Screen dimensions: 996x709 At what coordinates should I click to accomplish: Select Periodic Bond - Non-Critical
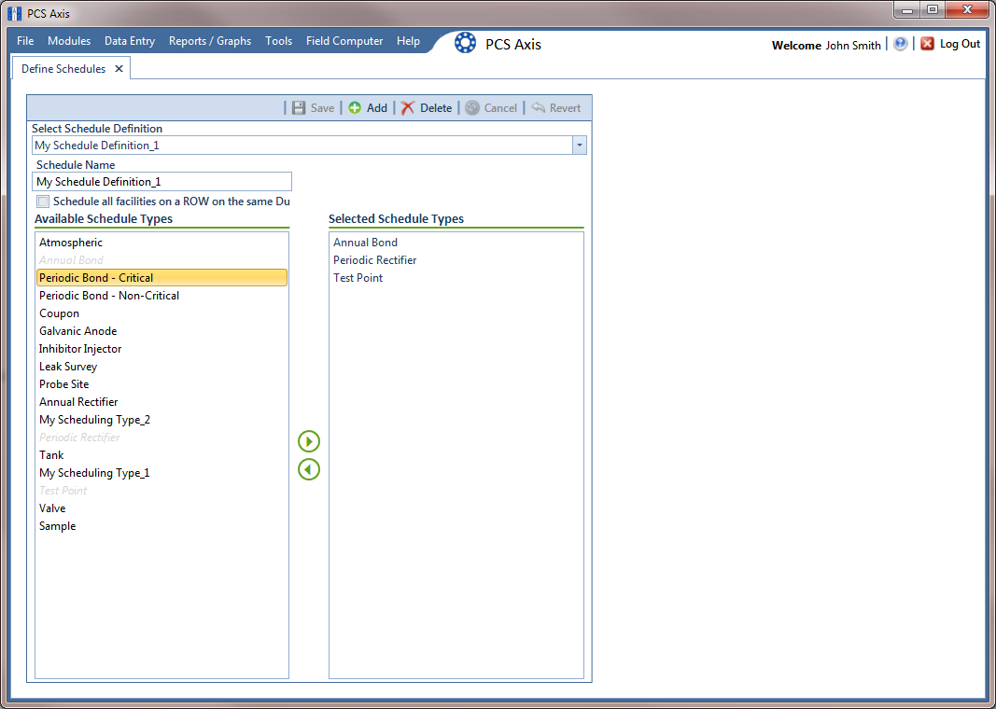pyautogui.click(x=162, y=295)
